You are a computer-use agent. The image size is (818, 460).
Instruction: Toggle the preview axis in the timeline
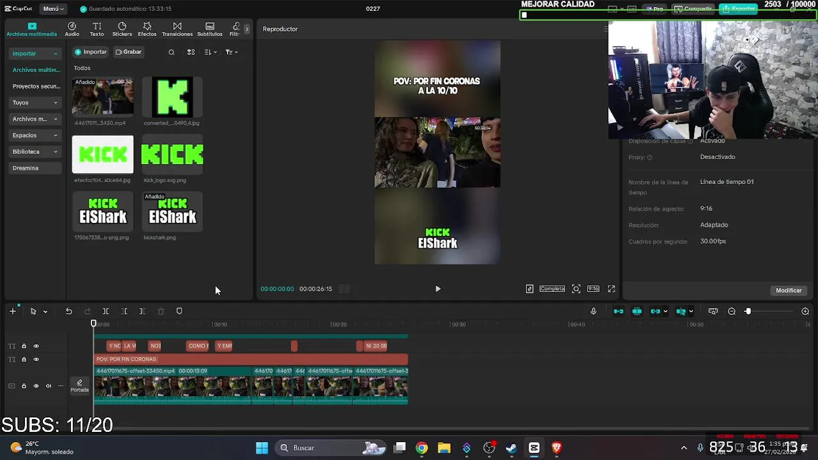681,311
